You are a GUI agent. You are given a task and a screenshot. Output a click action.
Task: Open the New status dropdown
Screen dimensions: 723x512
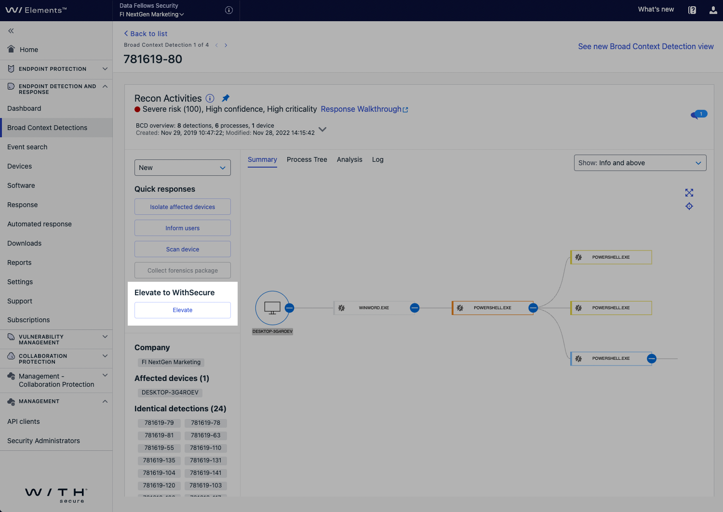182,168
